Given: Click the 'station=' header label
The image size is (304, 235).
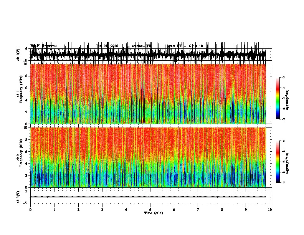Looking at the screenshot, I should click(139, 46).
